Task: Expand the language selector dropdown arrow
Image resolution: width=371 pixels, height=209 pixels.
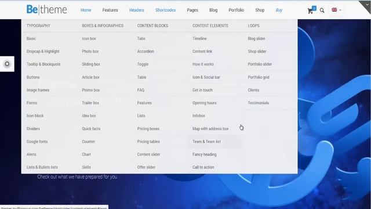Action: click(x=340, y=10)
